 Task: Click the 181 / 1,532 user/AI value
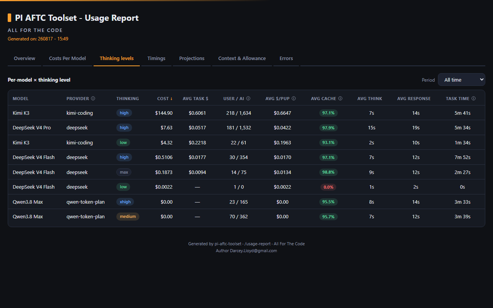(239, 127)
